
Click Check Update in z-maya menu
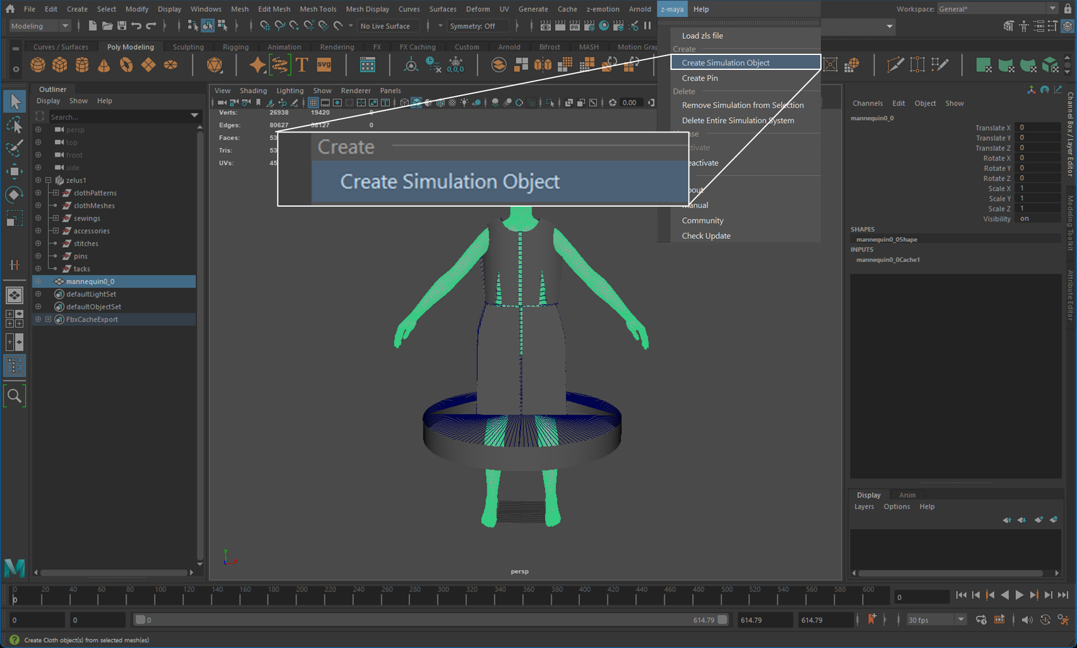tap(706, 236)
